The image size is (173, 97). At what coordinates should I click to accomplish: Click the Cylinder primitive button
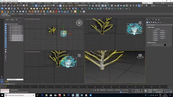click(x=155, y=34)
